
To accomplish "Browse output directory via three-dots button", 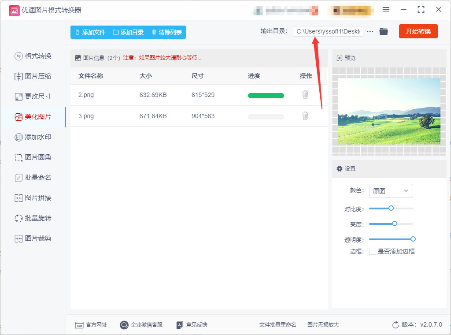I will tap(370, 31).
